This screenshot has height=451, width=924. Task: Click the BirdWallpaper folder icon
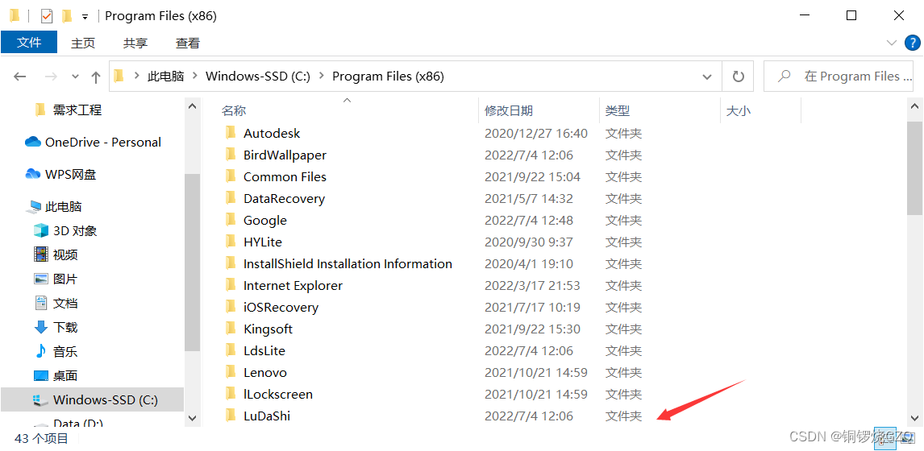point(231,155)
